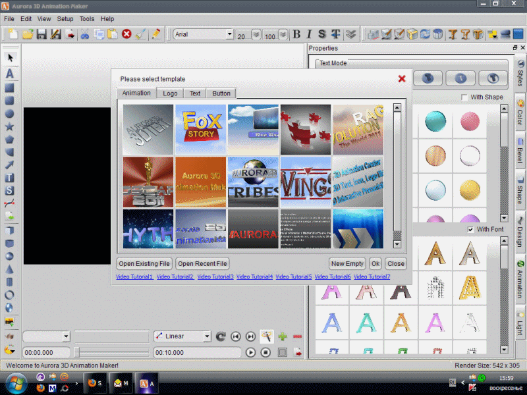Pick the gold sphere color style

click(x=470, y=190)
